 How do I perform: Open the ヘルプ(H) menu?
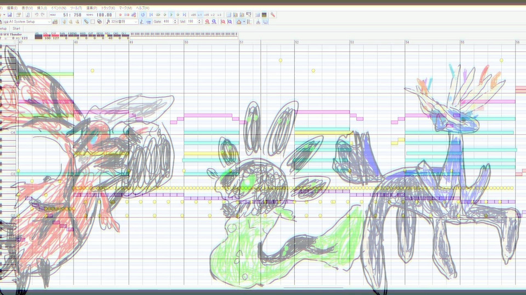coord(142,8)
